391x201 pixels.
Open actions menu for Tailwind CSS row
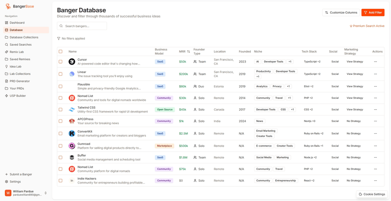pyautogui.click(x=375, y=110)
